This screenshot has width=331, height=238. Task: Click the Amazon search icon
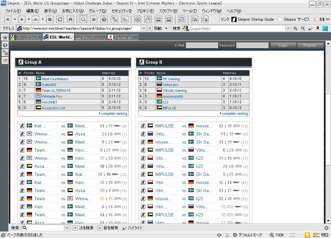(318, 28)
